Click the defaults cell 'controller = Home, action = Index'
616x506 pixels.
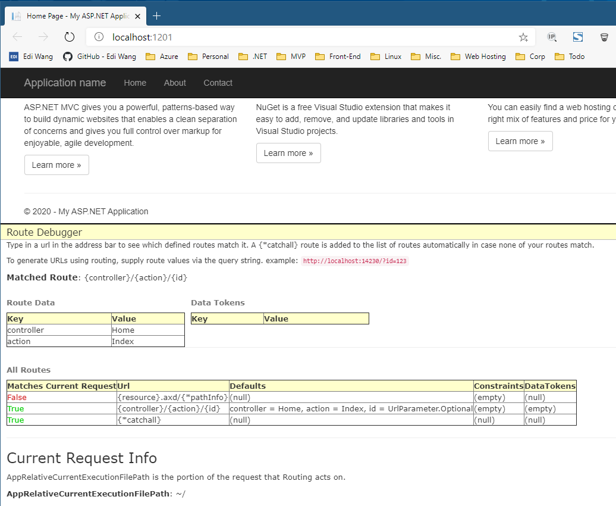point(351,409)
